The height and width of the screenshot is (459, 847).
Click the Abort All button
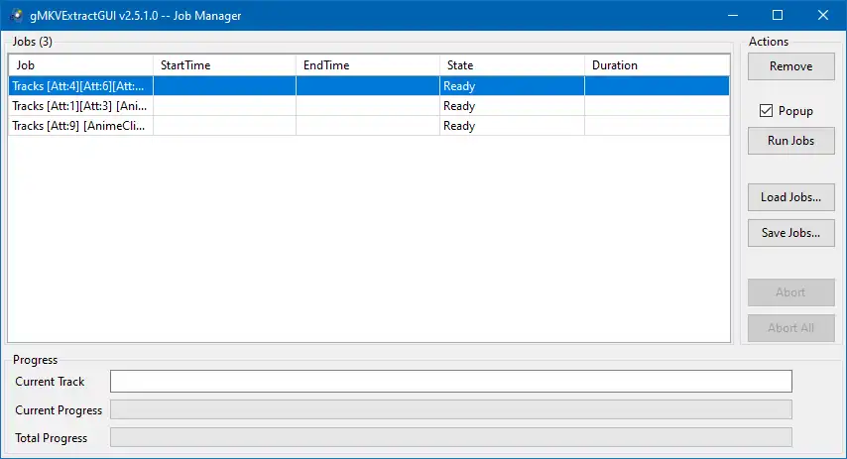[x=790, y=328]
